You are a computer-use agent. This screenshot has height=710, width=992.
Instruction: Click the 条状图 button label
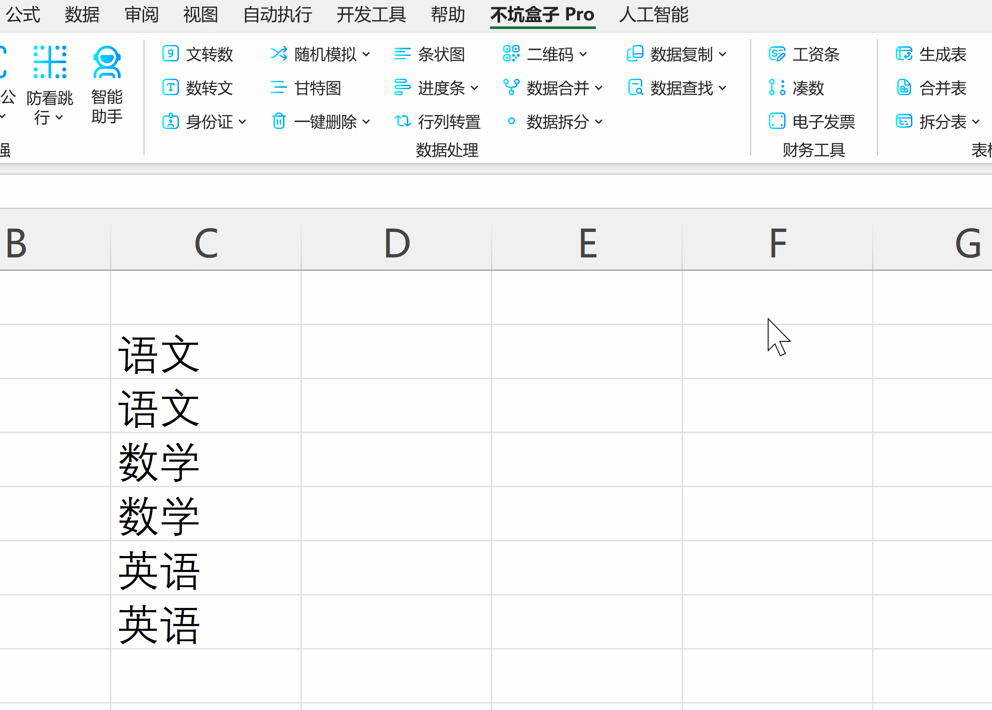pyautogui.click(x=441, y=55)
